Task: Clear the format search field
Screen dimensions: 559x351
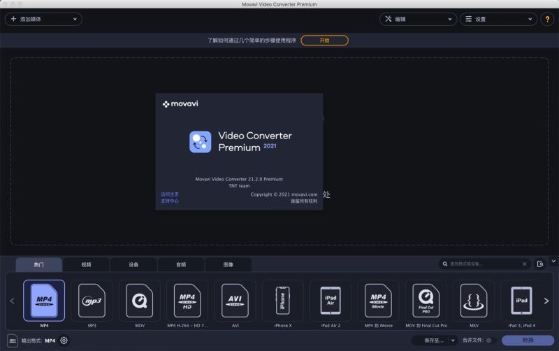Action: (x=525, y=264)
